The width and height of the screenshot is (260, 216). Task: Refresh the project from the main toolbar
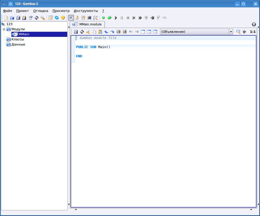point(36,18)
